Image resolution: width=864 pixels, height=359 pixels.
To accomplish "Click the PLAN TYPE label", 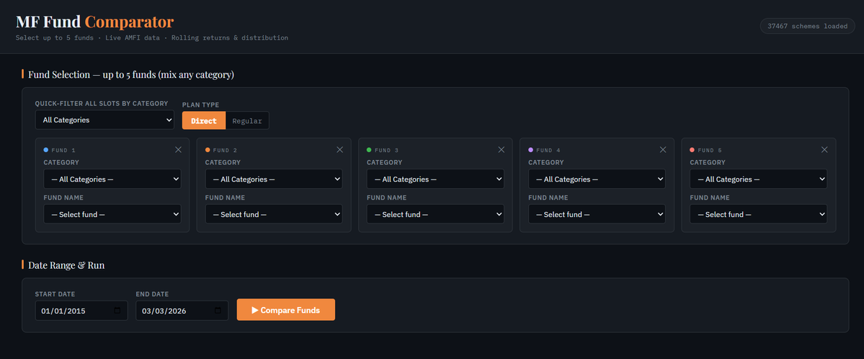I will (200, 105).
